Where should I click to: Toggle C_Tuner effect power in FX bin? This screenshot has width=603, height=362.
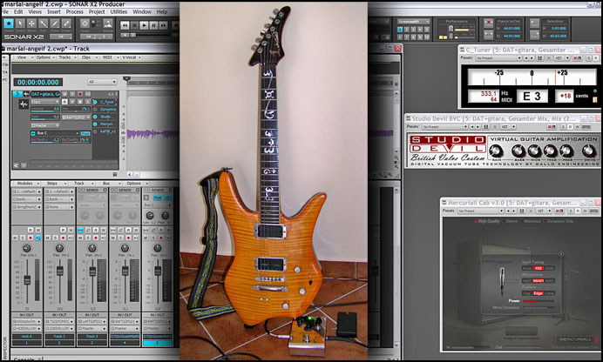(95, 102)
